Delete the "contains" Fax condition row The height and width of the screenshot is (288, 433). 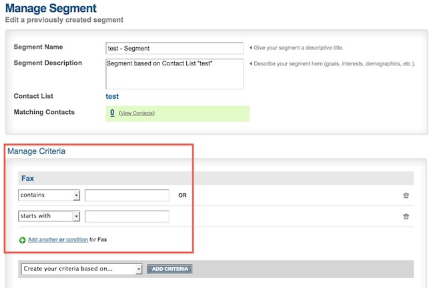(406, 196)
